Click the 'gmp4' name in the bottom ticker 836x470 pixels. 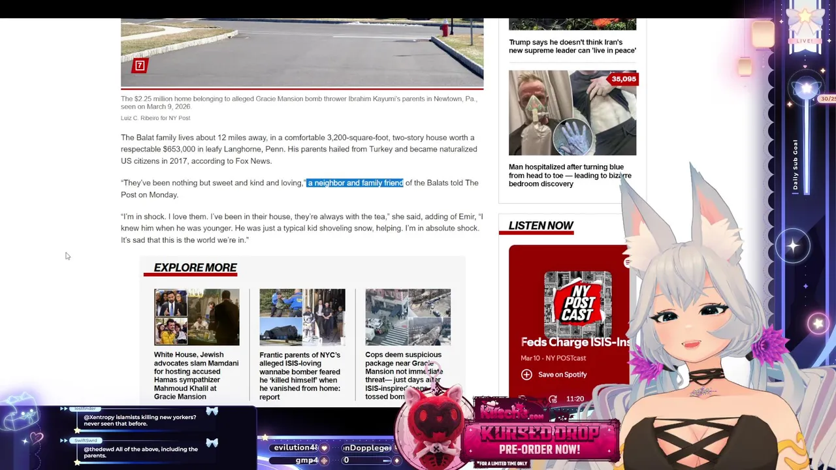point(306,460)
